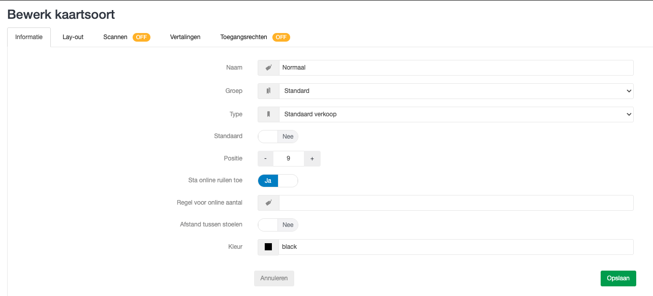The image size is (653, 296).
Task: Click the Kleur label
Action: pos(235,247)
